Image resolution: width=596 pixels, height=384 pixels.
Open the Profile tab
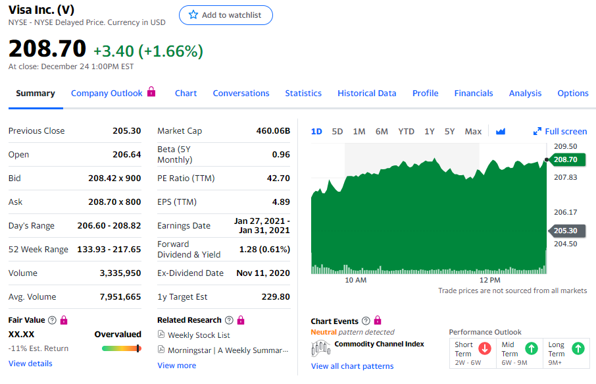click(x=426, y=94)
